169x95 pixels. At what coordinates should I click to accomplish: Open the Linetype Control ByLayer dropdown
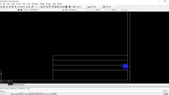click(97, 10)
